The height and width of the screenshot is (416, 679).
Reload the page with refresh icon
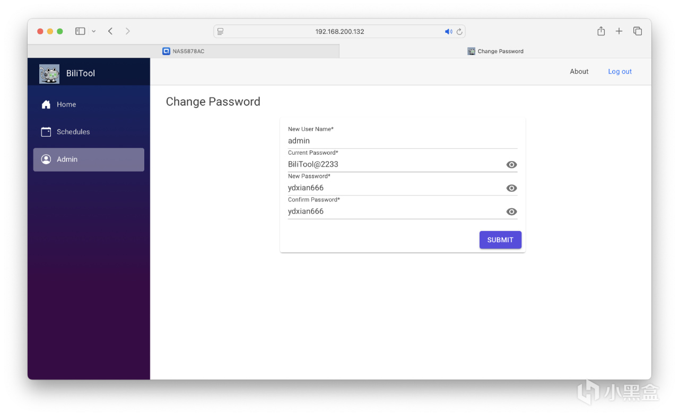click(x=459, y=32)
